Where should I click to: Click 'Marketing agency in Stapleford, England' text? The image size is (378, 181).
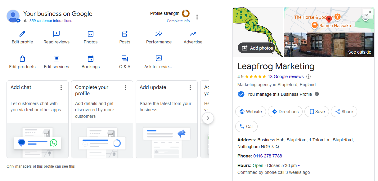pos(277,85)
